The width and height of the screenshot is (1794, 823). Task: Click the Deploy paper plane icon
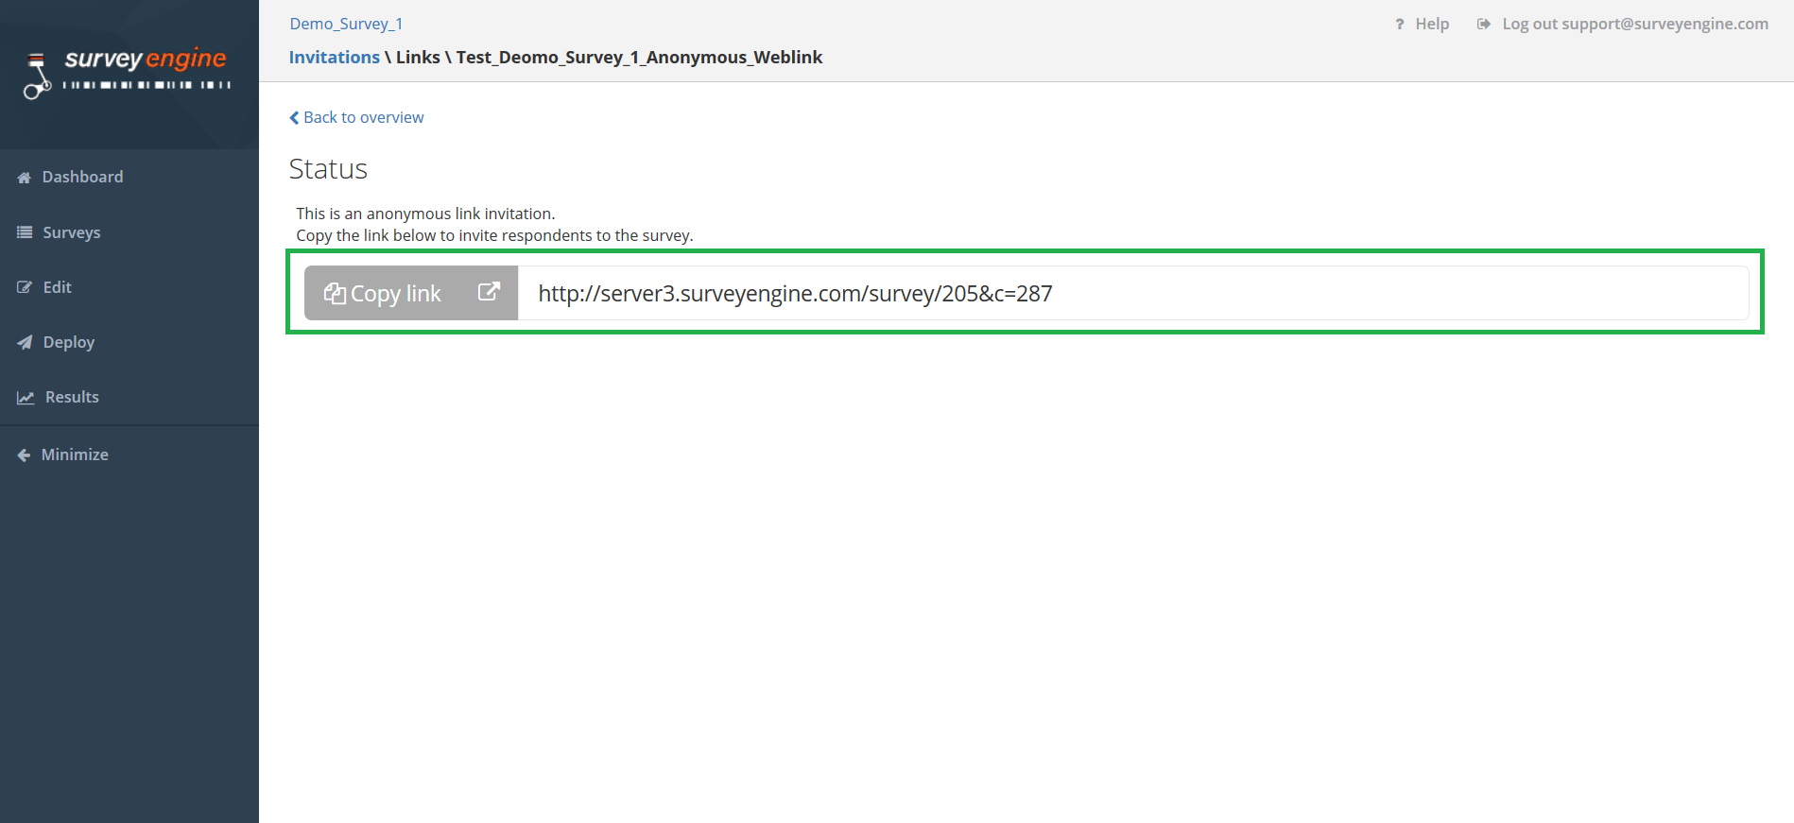[x=25, y=342]
